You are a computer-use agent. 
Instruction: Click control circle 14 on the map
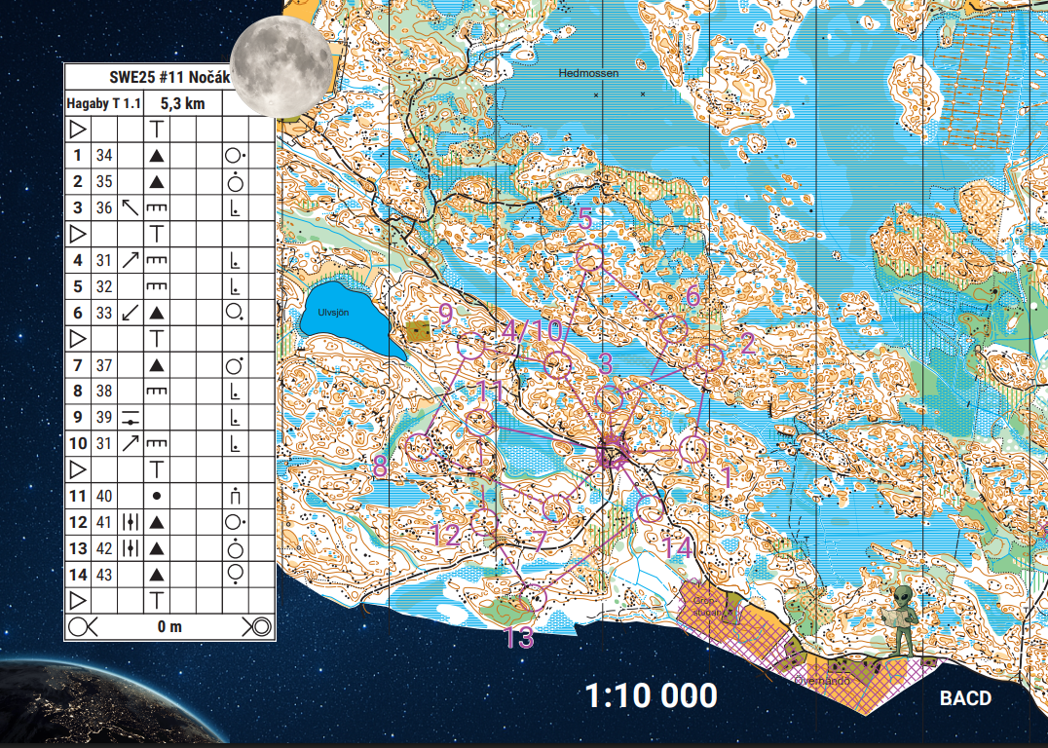coord(649,507)
